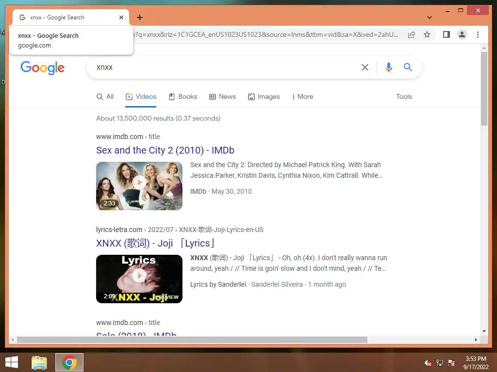The width and height of the screenshot is (497, 372).
Task: Open Sex and the City 2 IMDb link
Action: (165, 150)
